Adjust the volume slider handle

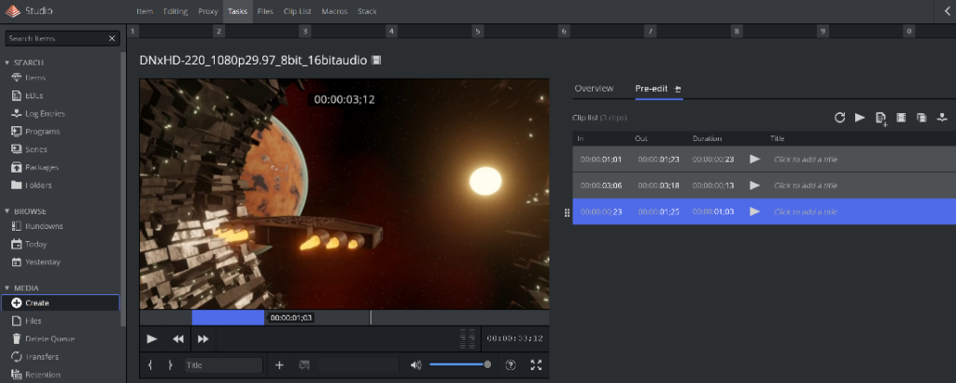(x=487, y=364)
